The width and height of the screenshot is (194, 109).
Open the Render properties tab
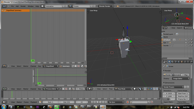tap(169, 62)
